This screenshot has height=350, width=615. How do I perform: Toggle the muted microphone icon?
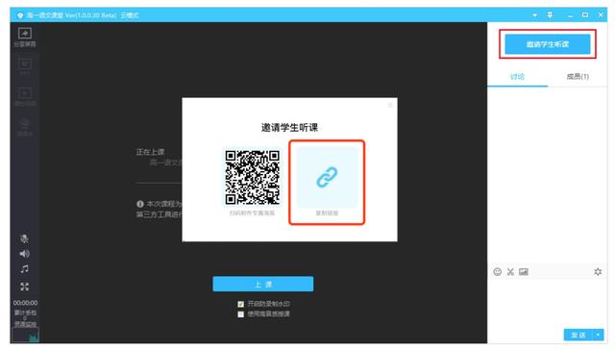click(24, 238)
